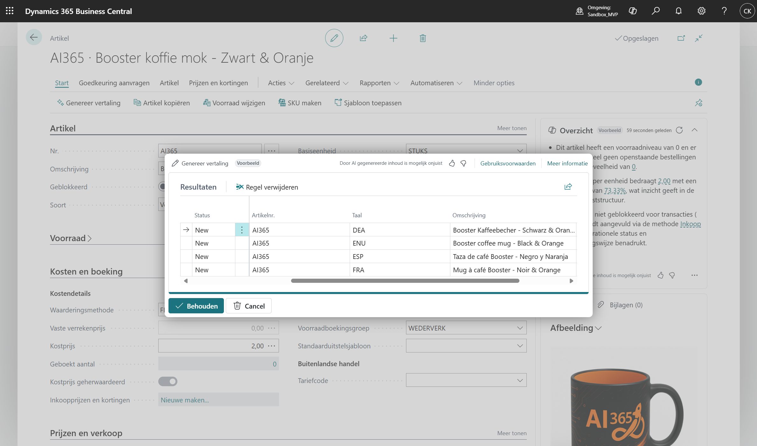The width and height of the screenshot is (757, 446).
Task: Open the notifications bell
Action: pos(678,11)
